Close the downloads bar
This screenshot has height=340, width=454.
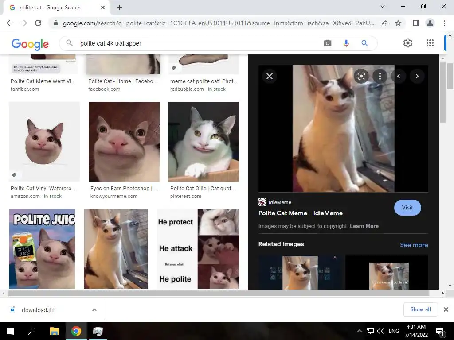coord(446,309)
